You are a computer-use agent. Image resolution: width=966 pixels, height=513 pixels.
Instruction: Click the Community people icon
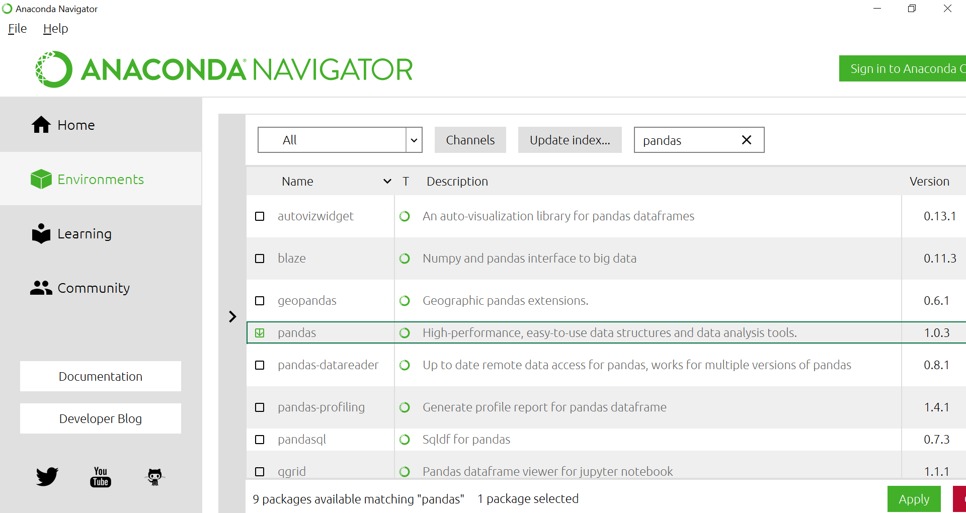pyautogui.click(x=41, y=288)
